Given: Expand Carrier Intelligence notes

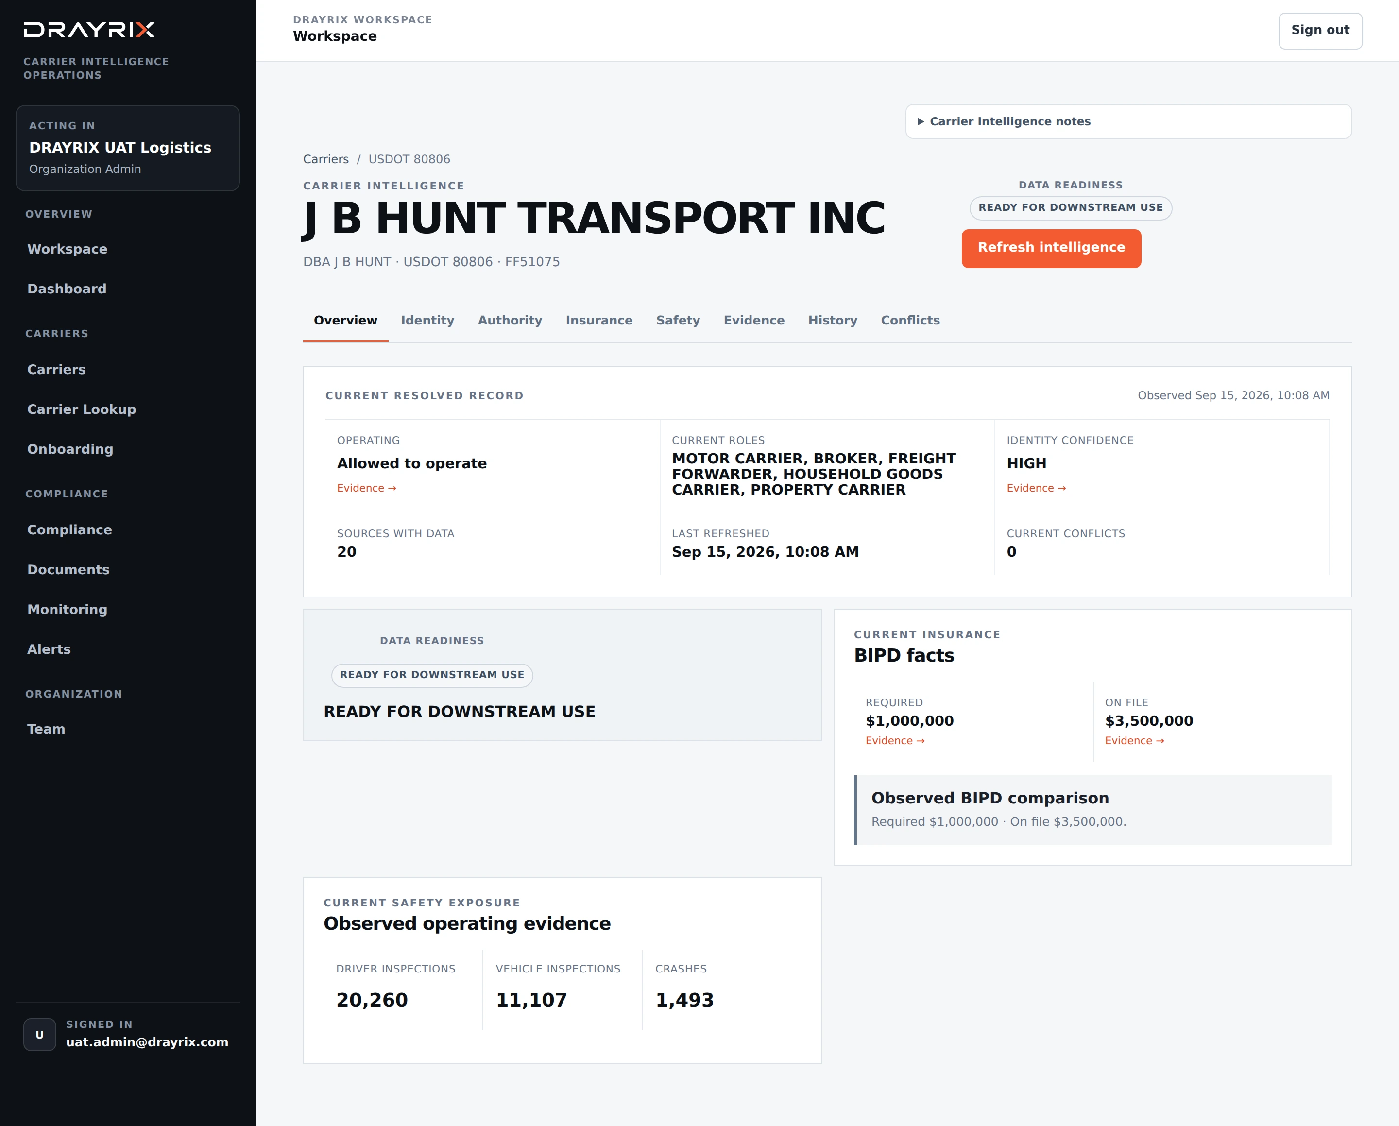Looking at the screenshot, I should click(1128, 121).
